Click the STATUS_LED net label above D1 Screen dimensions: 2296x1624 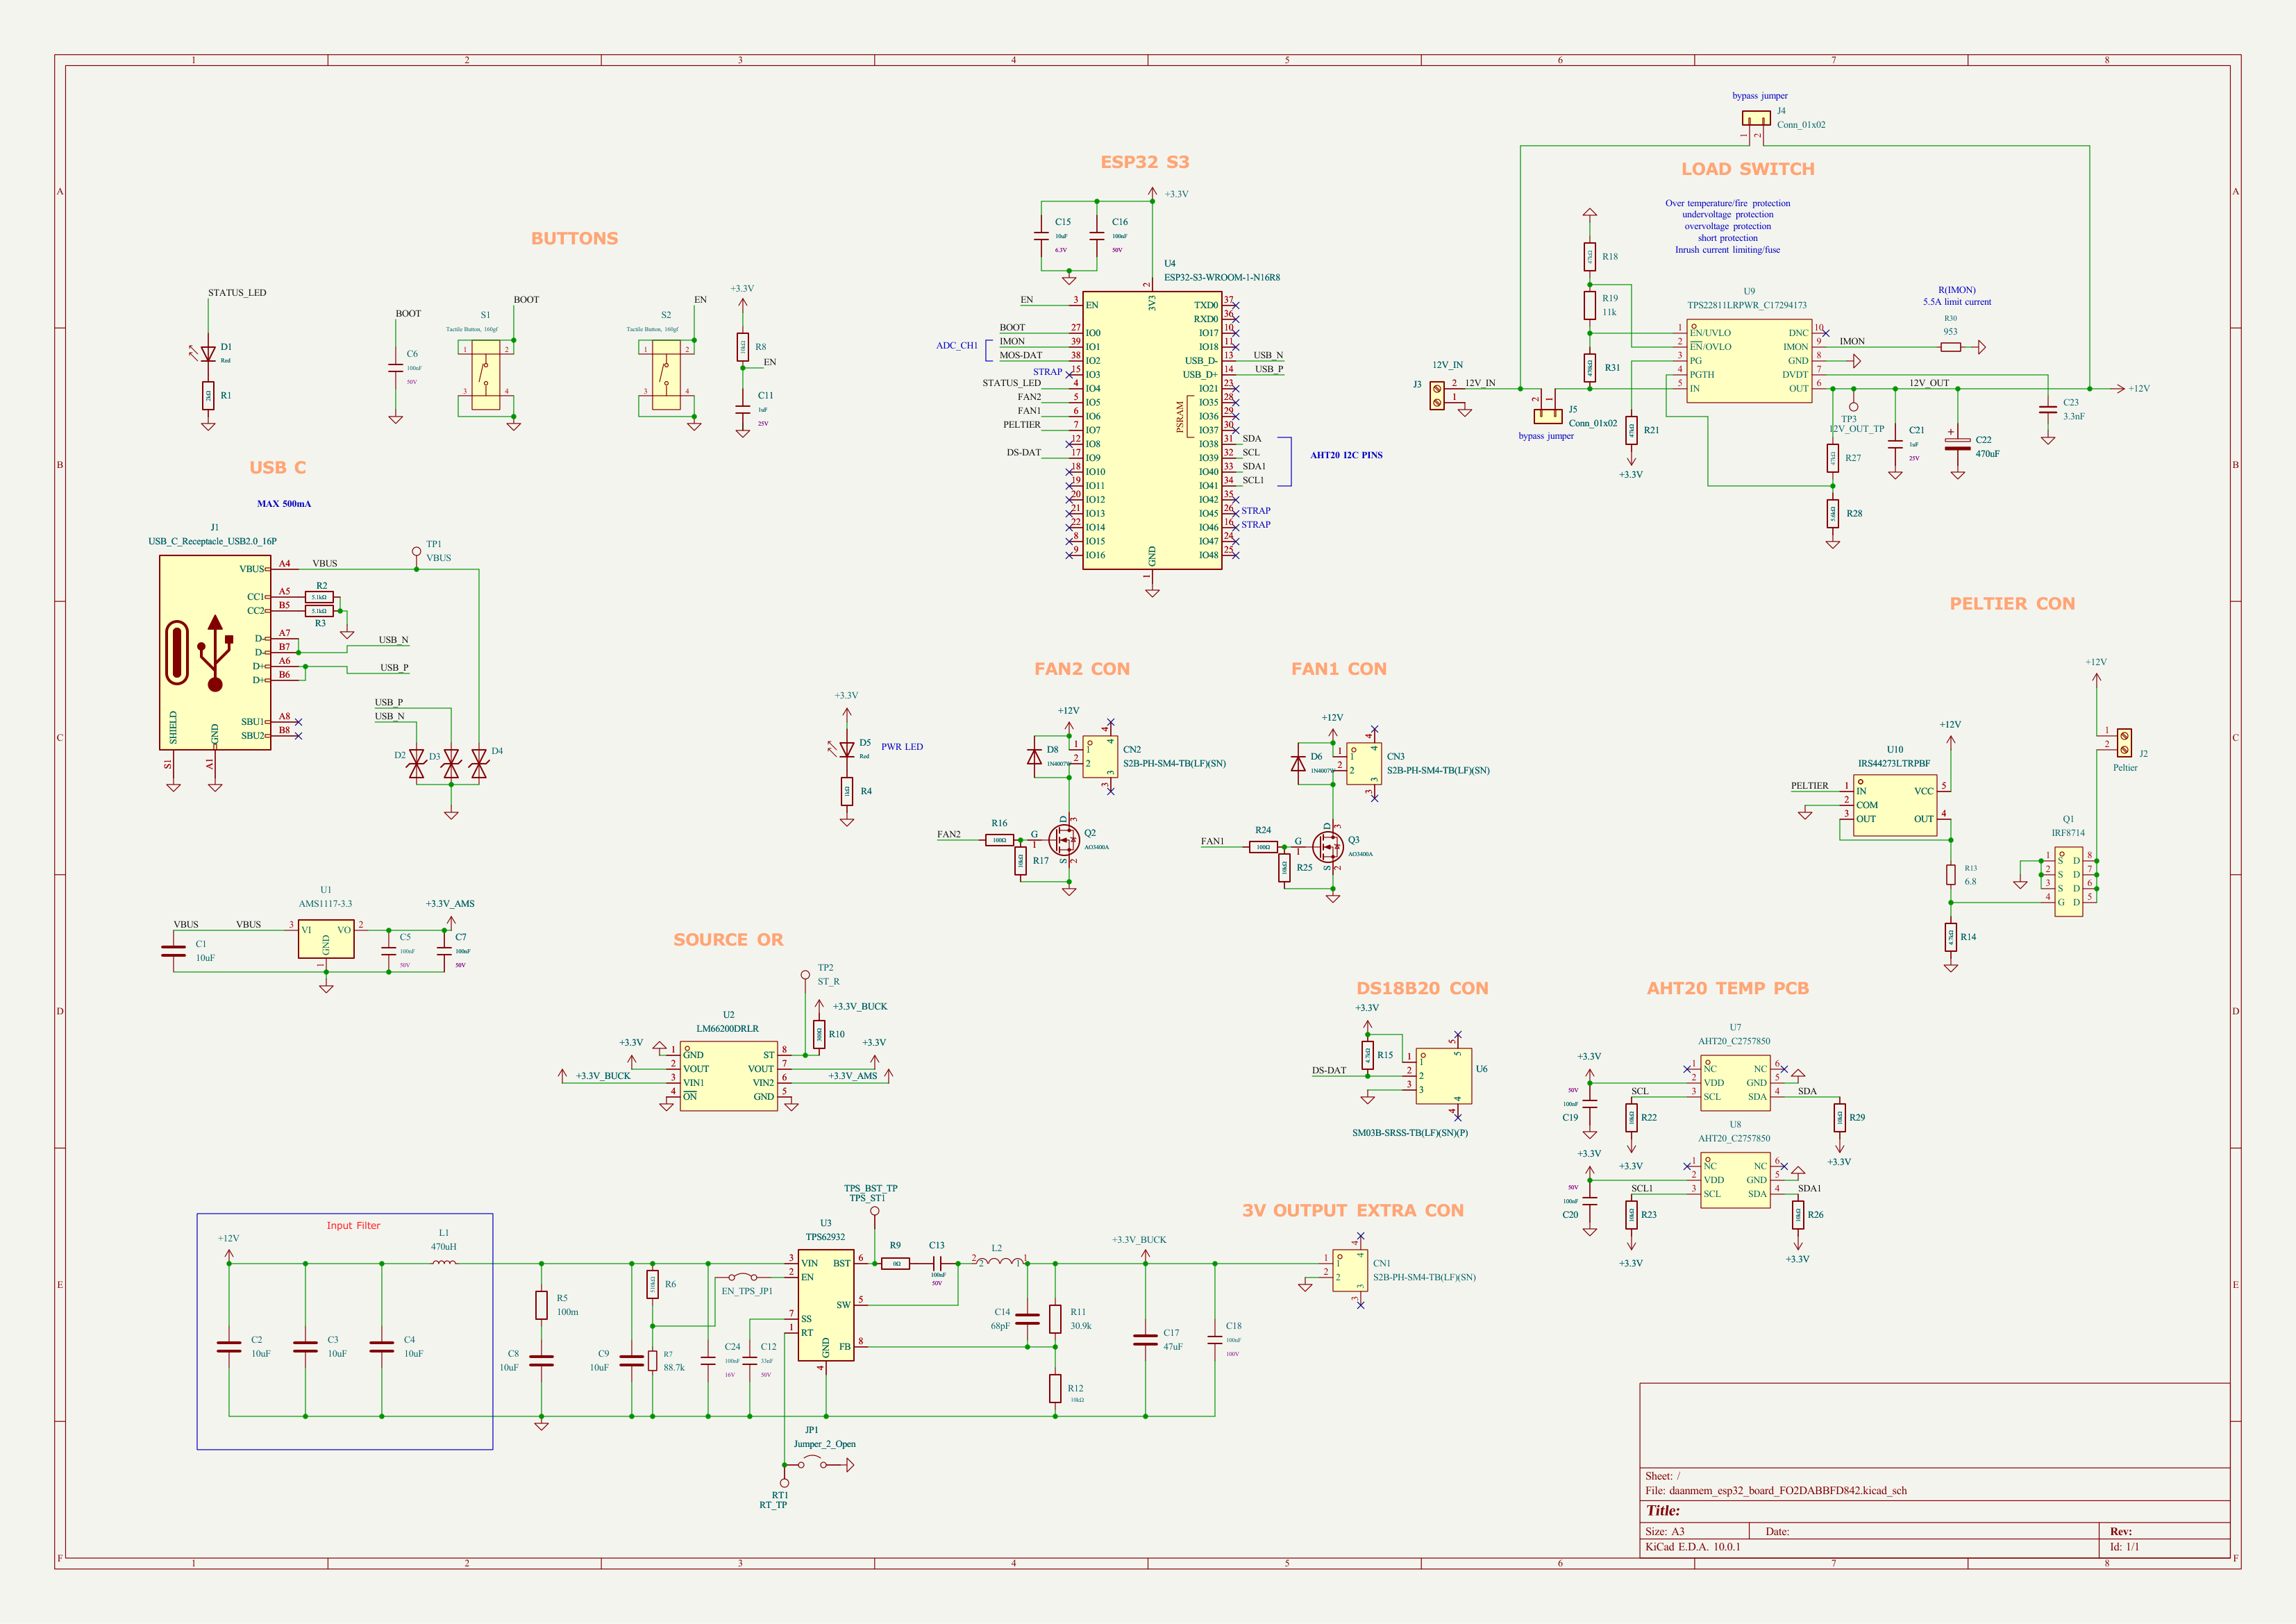tap(237, 293)
